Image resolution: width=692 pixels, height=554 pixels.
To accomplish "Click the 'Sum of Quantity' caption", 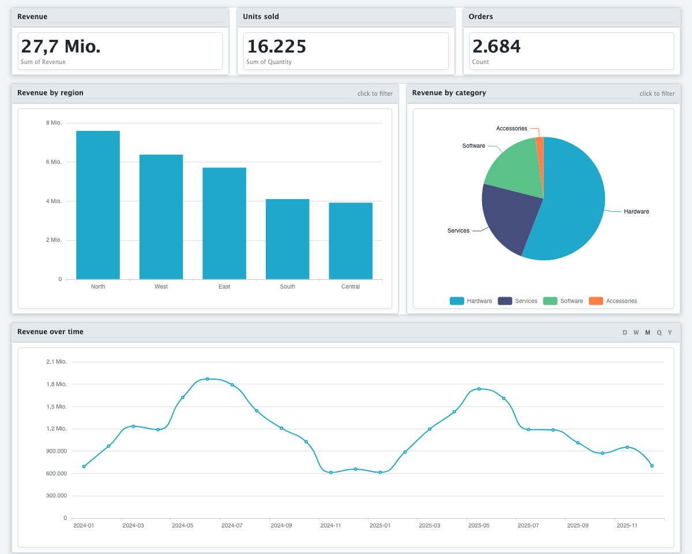I will tap(269, 62).
